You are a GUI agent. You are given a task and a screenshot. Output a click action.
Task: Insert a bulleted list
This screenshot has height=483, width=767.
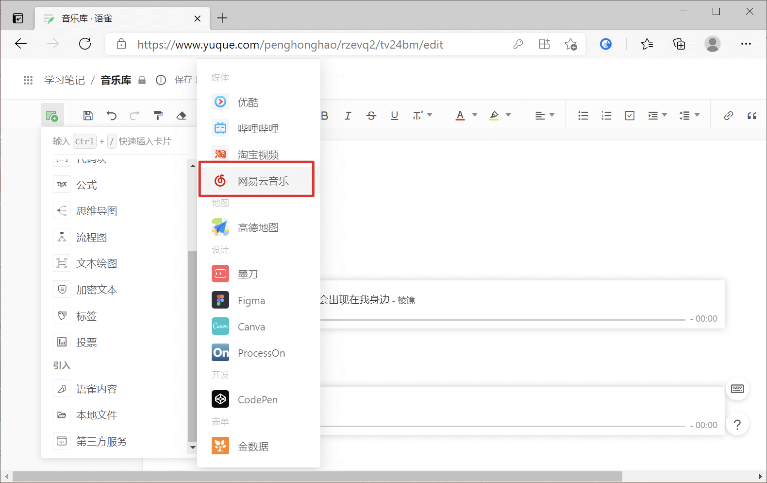583,116
